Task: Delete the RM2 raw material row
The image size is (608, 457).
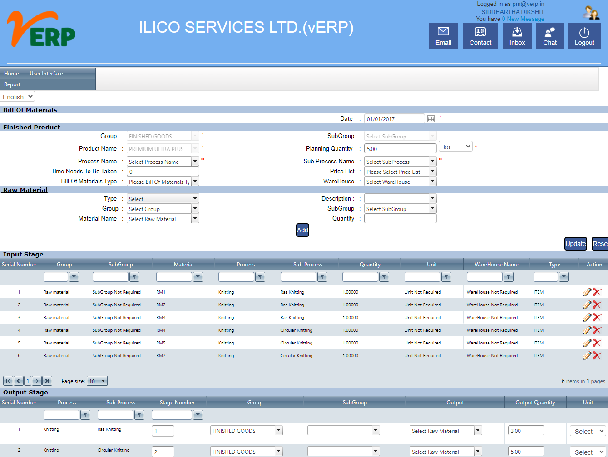Action: click(597, 305)
